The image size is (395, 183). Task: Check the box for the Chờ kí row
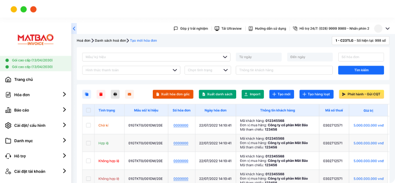pos(88,125)
